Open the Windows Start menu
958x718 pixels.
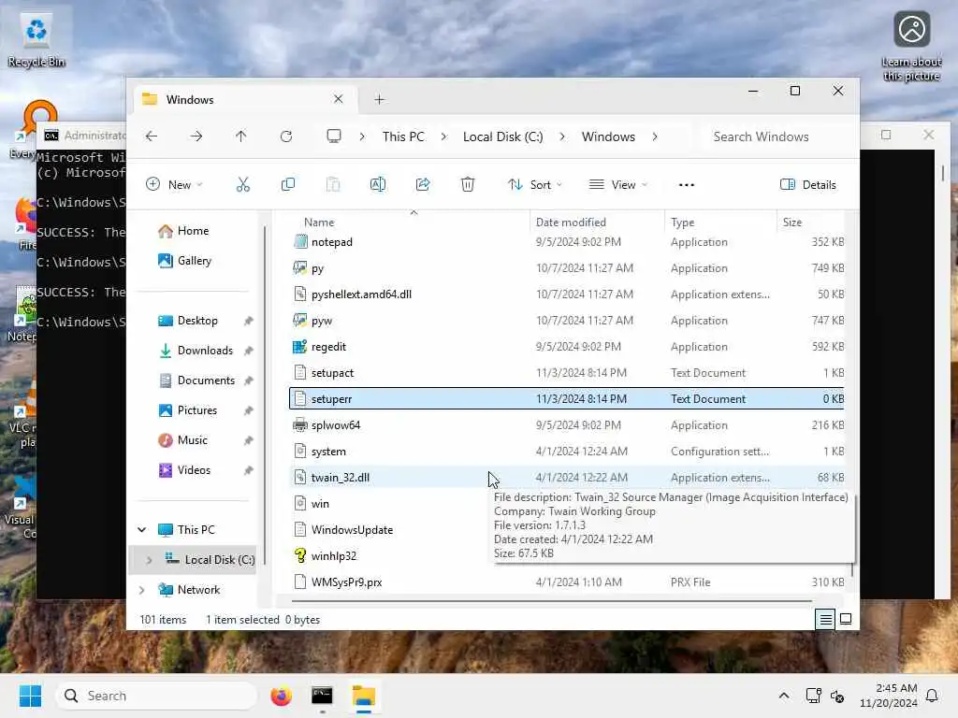(x=30, y=696)
